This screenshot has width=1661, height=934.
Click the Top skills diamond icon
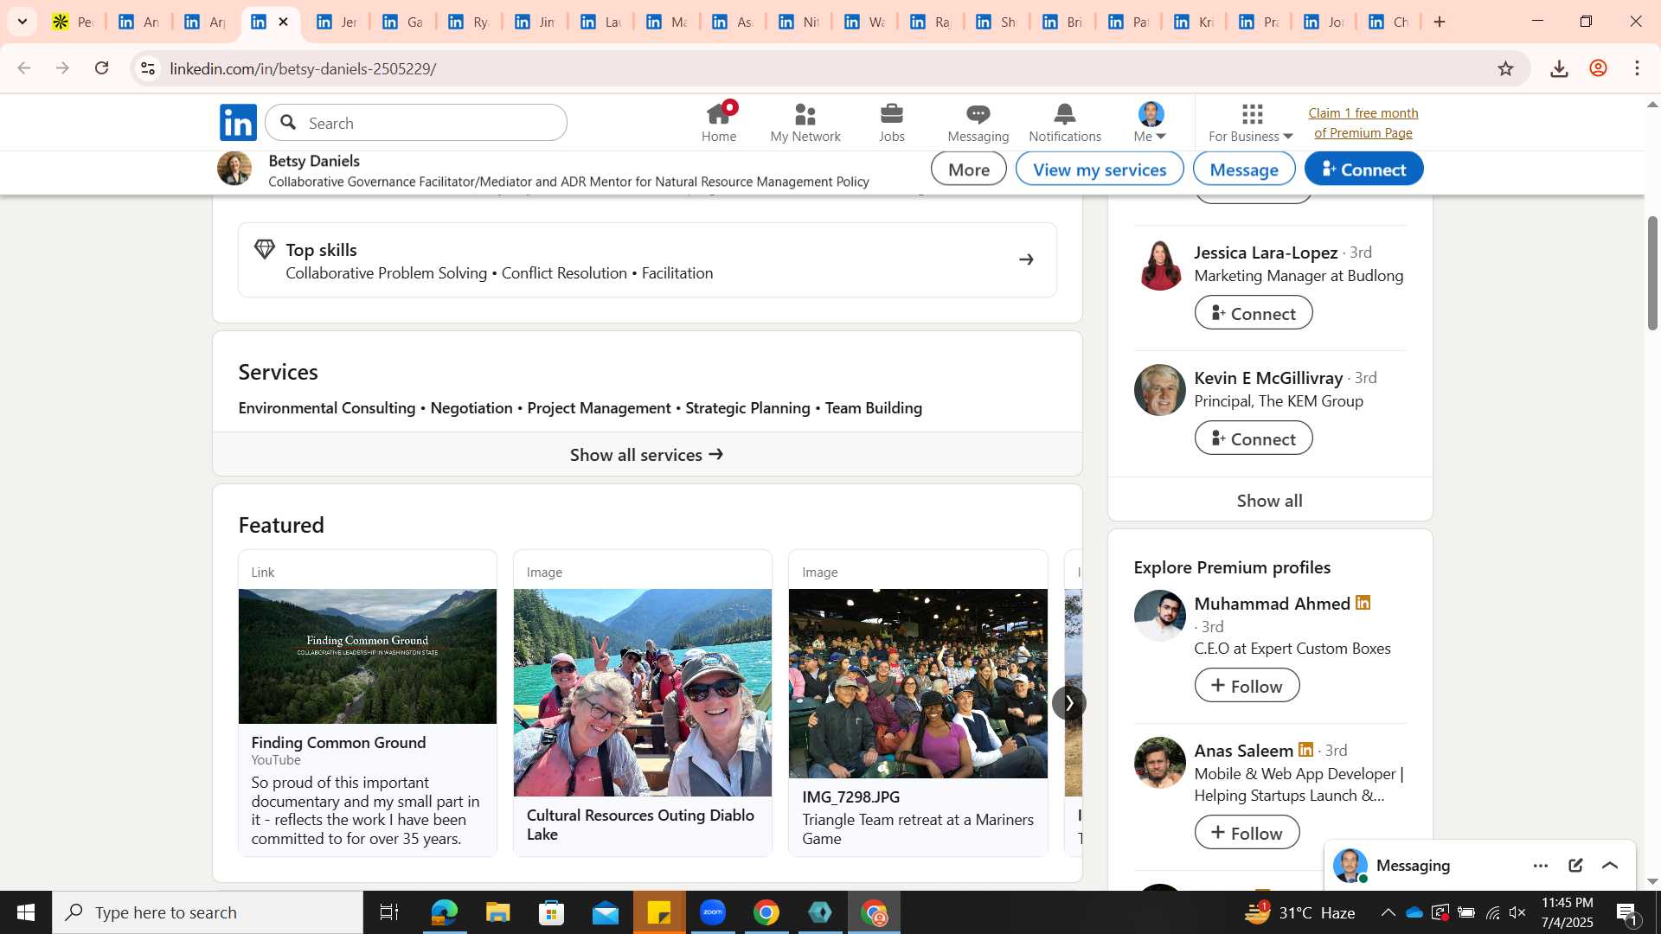[x=265, y=250]
